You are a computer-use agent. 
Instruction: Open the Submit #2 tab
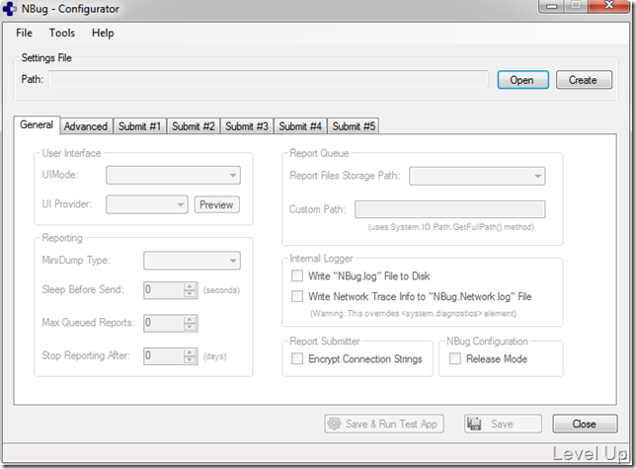(x=194, y=126)
